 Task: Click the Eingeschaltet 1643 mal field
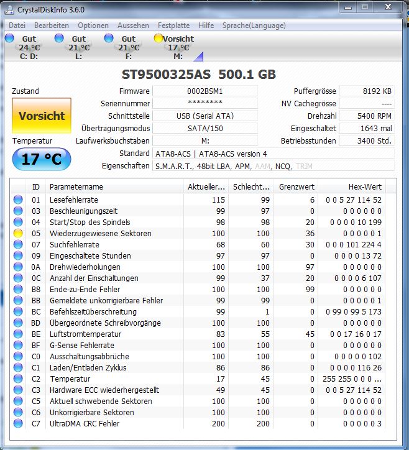pos(367,128)
